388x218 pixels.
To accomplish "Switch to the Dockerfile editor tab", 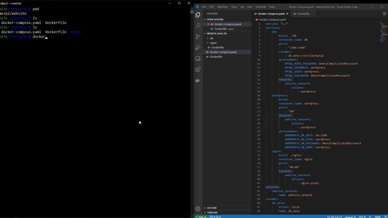I will [303, 14].
